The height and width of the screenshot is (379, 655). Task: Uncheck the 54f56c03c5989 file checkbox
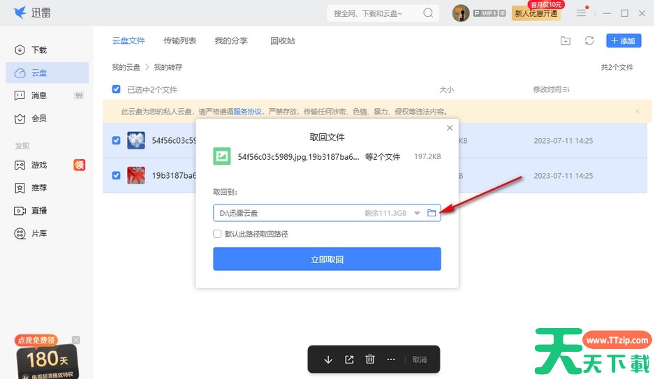pos(117,140)
